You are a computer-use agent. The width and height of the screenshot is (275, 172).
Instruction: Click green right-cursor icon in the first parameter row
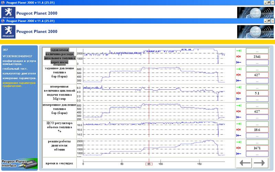point(238,50)
